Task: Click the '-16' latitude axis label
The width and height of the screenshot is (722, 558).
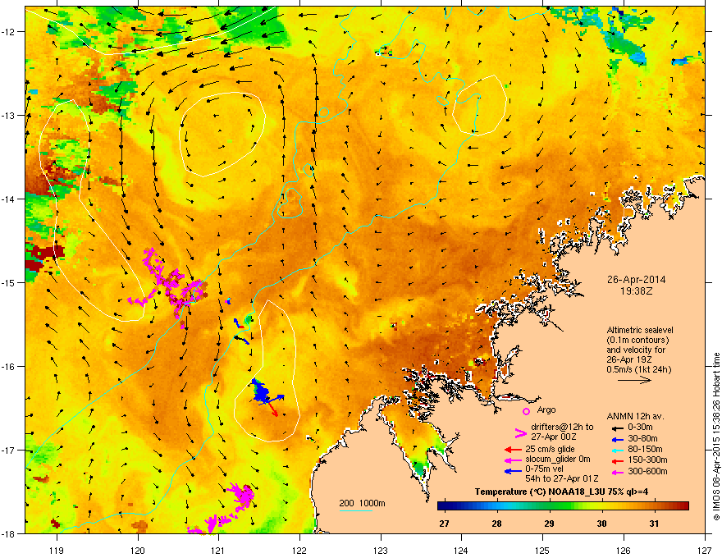Action: tap(8, 367)
